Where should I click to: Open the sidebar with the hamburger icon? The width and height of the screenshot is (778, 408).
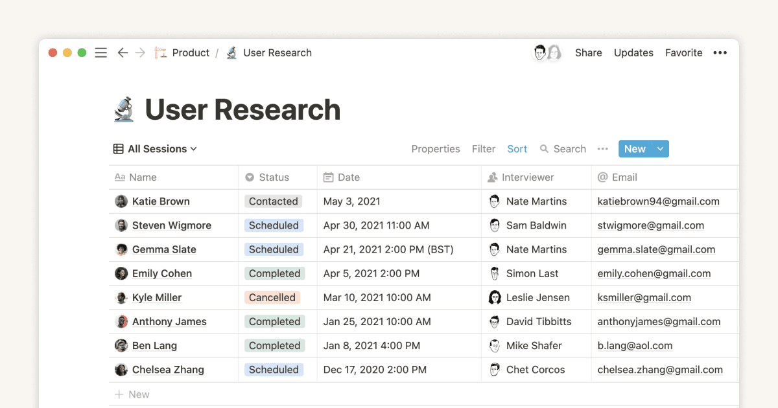pyautogui.click(x=100, y=52)
